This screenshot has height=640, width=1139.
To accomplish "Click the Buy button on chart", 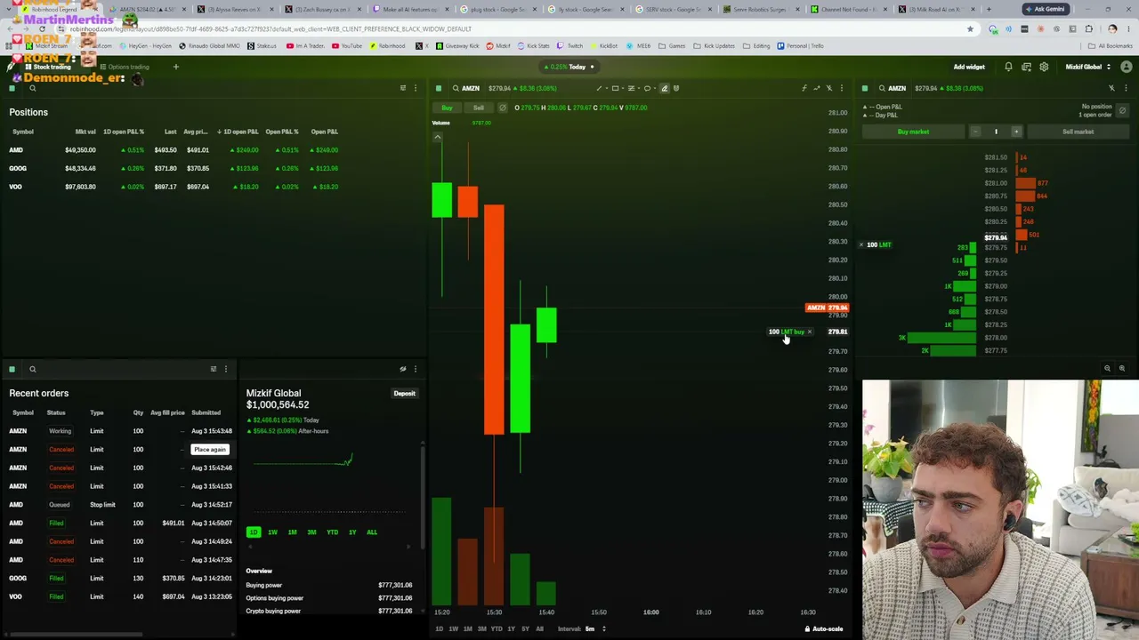I will (447, 108).
